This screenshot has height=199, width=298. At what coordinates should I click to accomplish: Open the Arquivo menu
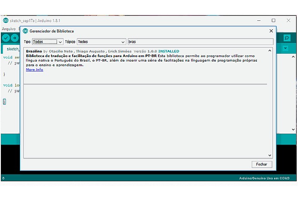(x=9, y=29)
